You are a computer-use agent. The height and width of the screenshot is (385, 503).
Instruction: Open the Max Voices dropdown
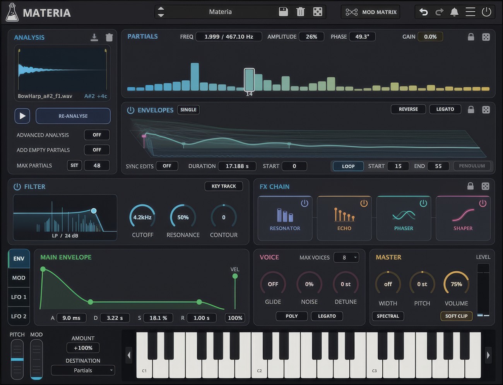click(346, 257)
